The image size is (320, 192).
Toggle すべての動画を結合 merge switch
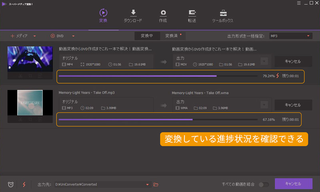pos(264,184)
